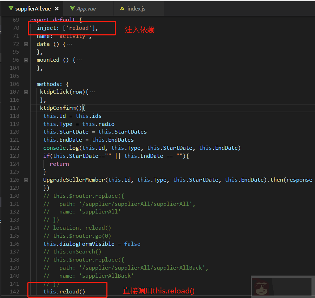315x298 pixels.
Task: Expand the folded data () block
Action: pyautogui.click(x=26, y=44)
